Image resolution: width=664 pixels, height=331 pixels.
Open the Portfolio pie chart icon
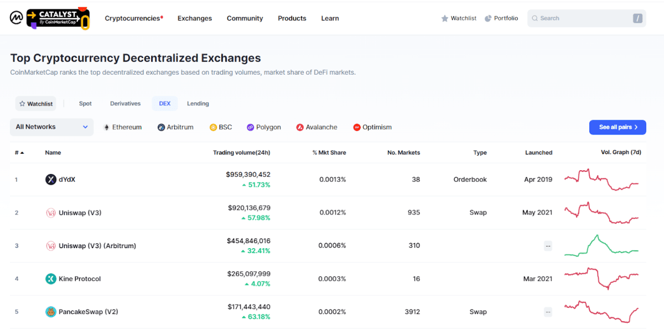click(488, 18)
